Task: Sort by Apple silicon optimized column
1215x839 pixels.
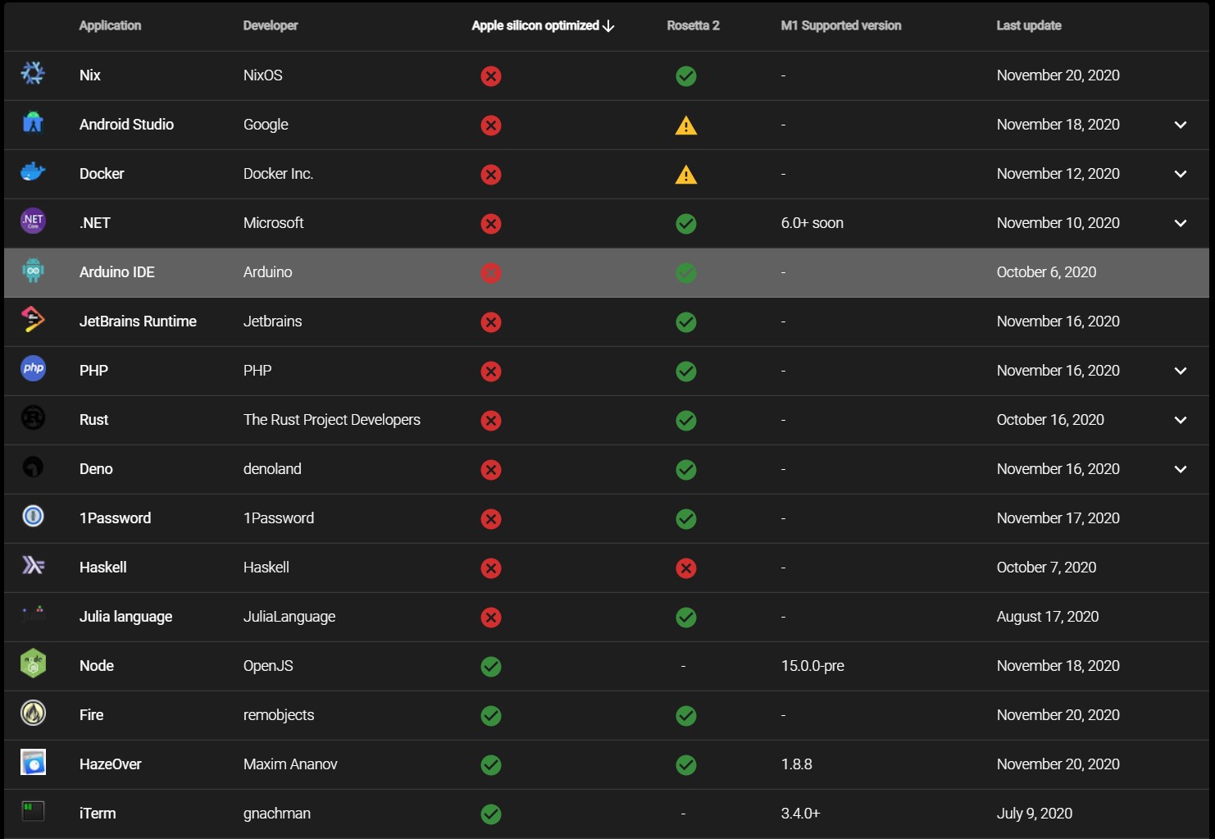Action: tap(543, 25)
